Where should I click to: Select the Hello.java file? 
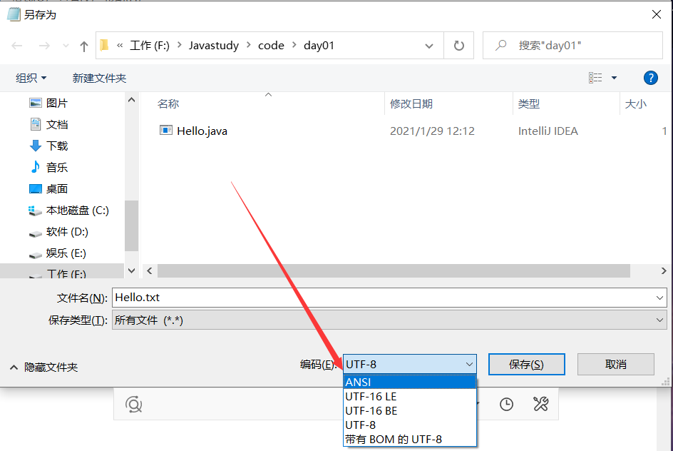coord(202,131)
